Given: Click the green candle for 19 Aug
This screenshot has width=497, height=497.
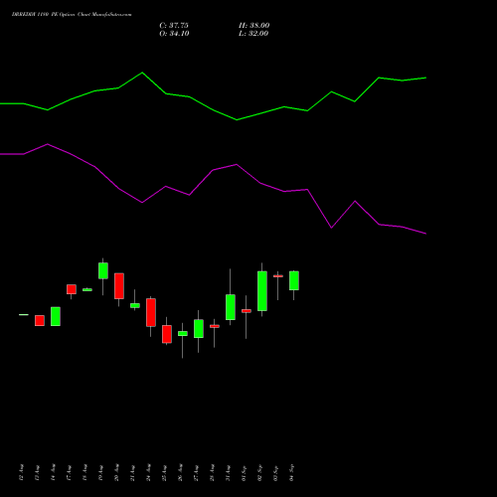Looking at the screenshot, I should coord(103,270).
